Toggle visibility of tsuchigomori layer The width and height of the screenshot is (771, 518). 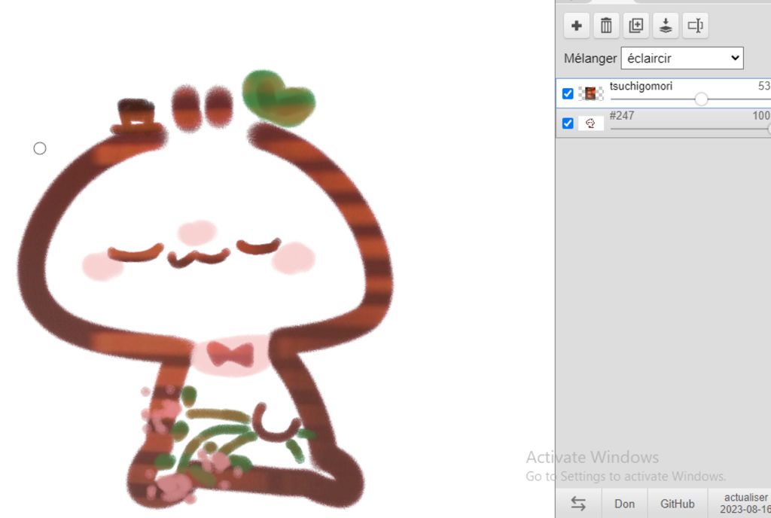pos(568,93)
